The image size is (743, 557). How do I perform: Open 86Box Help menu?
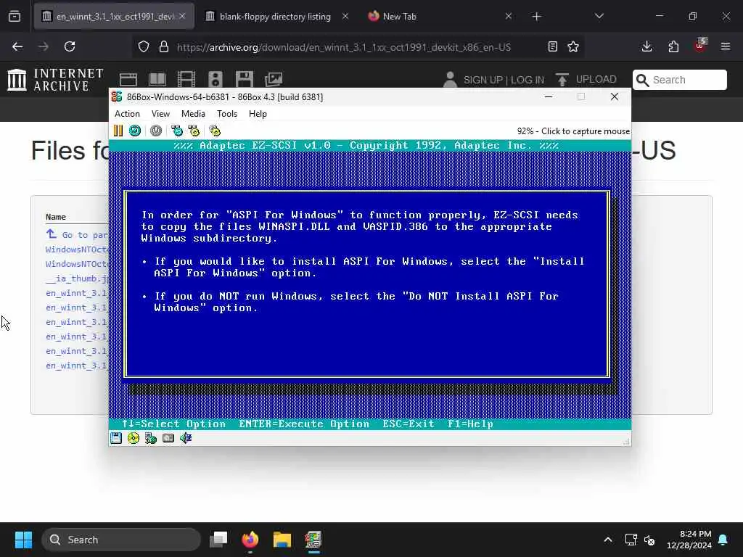258,114
